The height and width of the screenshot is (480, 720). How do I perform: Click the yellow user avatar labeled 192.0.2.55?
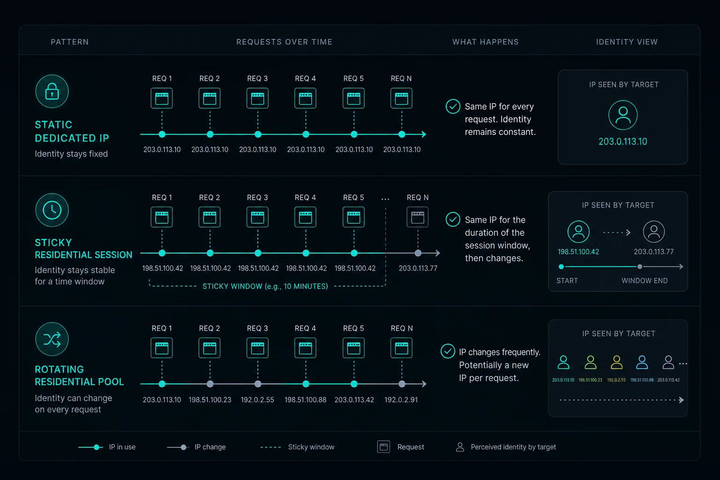pyautogui.click(x=617, y=362)
